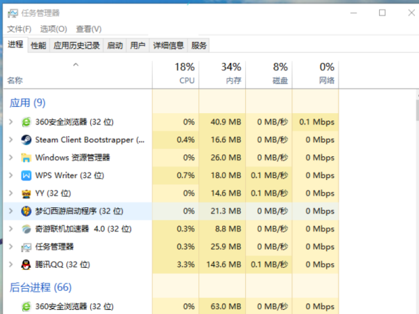The height and width of the screenshot is (314, 419).
Task: Select the 腾讯QQ (32 位) process name
Action: pos(63,264)
